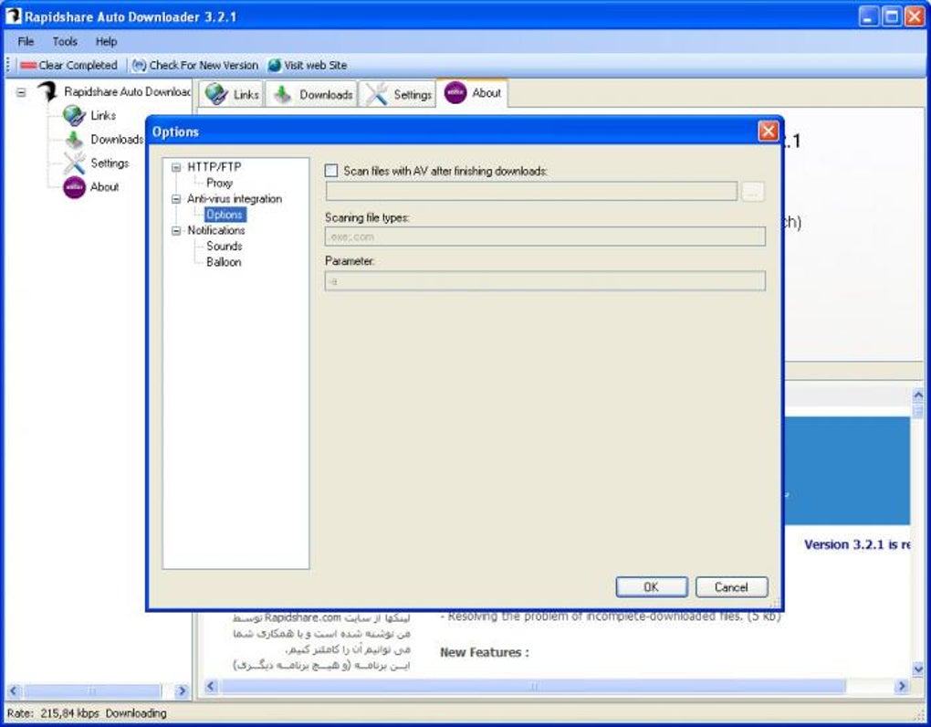Click the application title bar icon

[x=13, y=16]
